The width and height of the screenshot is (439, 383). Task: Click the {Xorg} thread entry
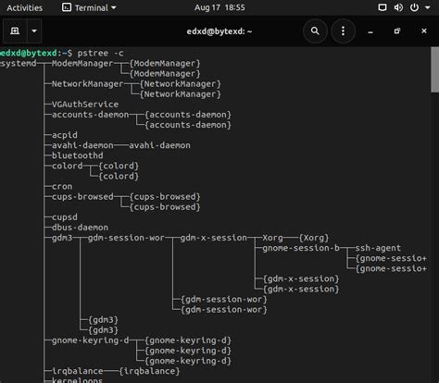tap(314, 238)
